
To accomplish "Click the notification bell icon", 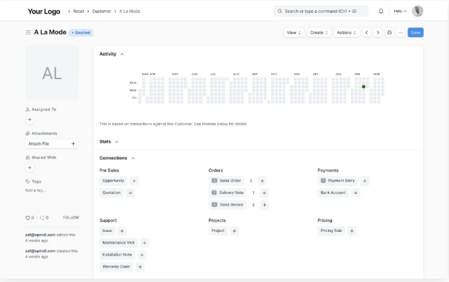I will (381, 11).
